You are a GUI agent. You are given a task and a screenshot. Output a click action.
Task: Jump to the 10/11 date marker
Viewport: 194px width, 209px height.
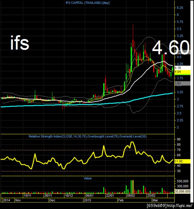click(x=27, y=196)
